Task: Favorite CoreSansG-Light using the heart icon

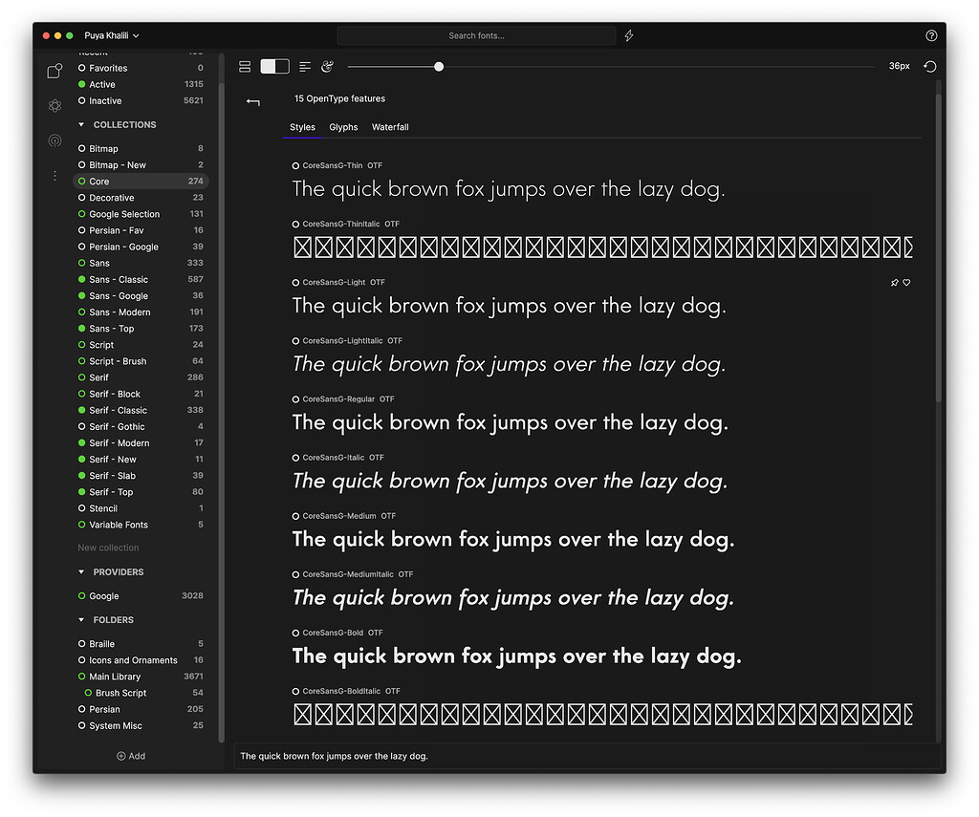Action: (x=908, y=283)
